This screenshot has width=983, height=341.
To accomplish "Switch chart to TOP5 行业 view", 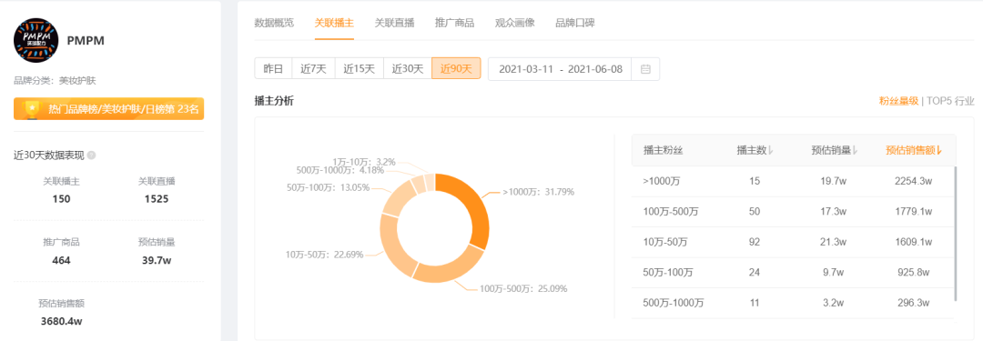I will [x=950, y=101].
